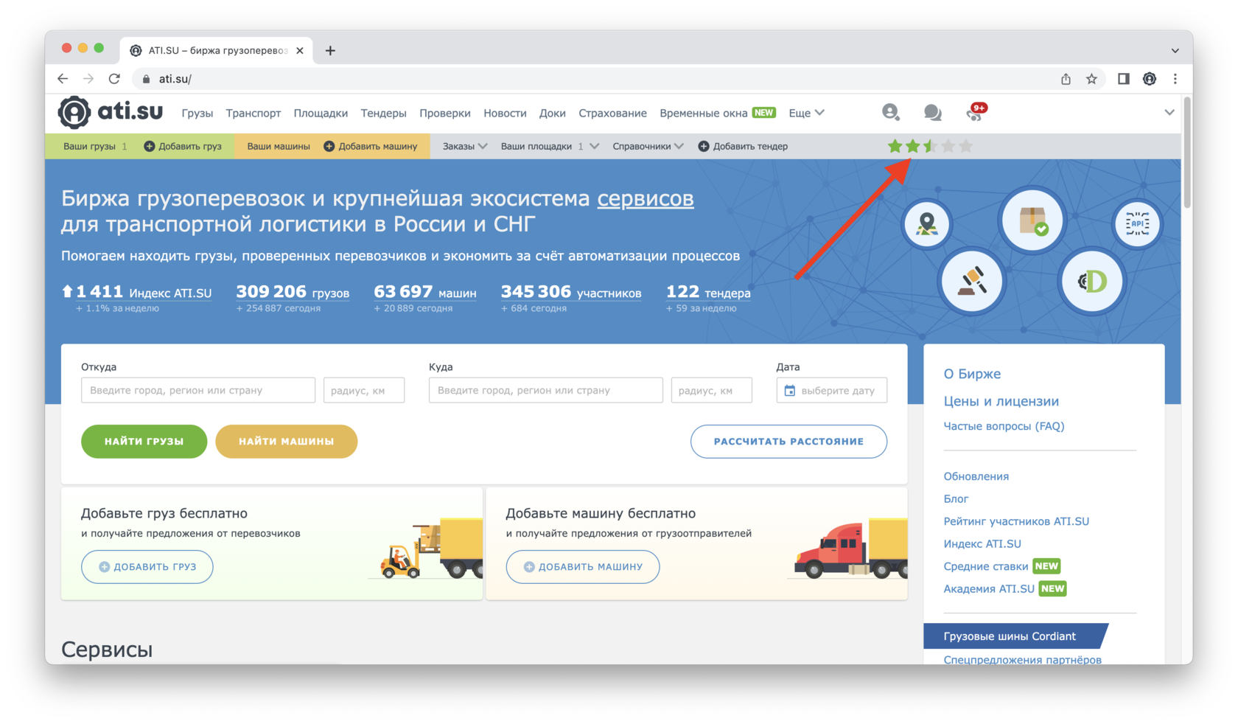Expand the Заказы dropdown

pyautogui.click(x=464, y=146)
